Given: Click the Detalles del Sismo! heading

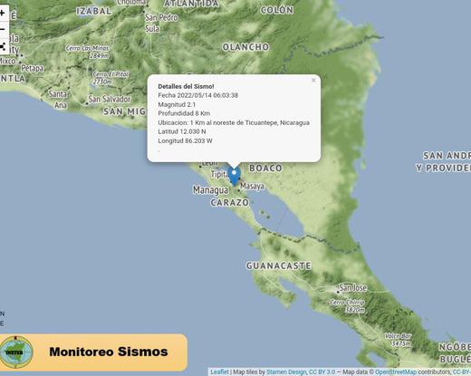Looking at the screenshot, I should pyautogui.click(x=186, y=86).
